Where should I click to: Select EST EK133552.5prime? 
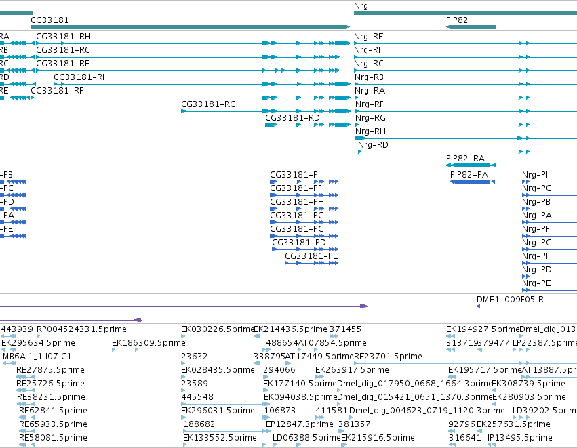pos(220,438)
